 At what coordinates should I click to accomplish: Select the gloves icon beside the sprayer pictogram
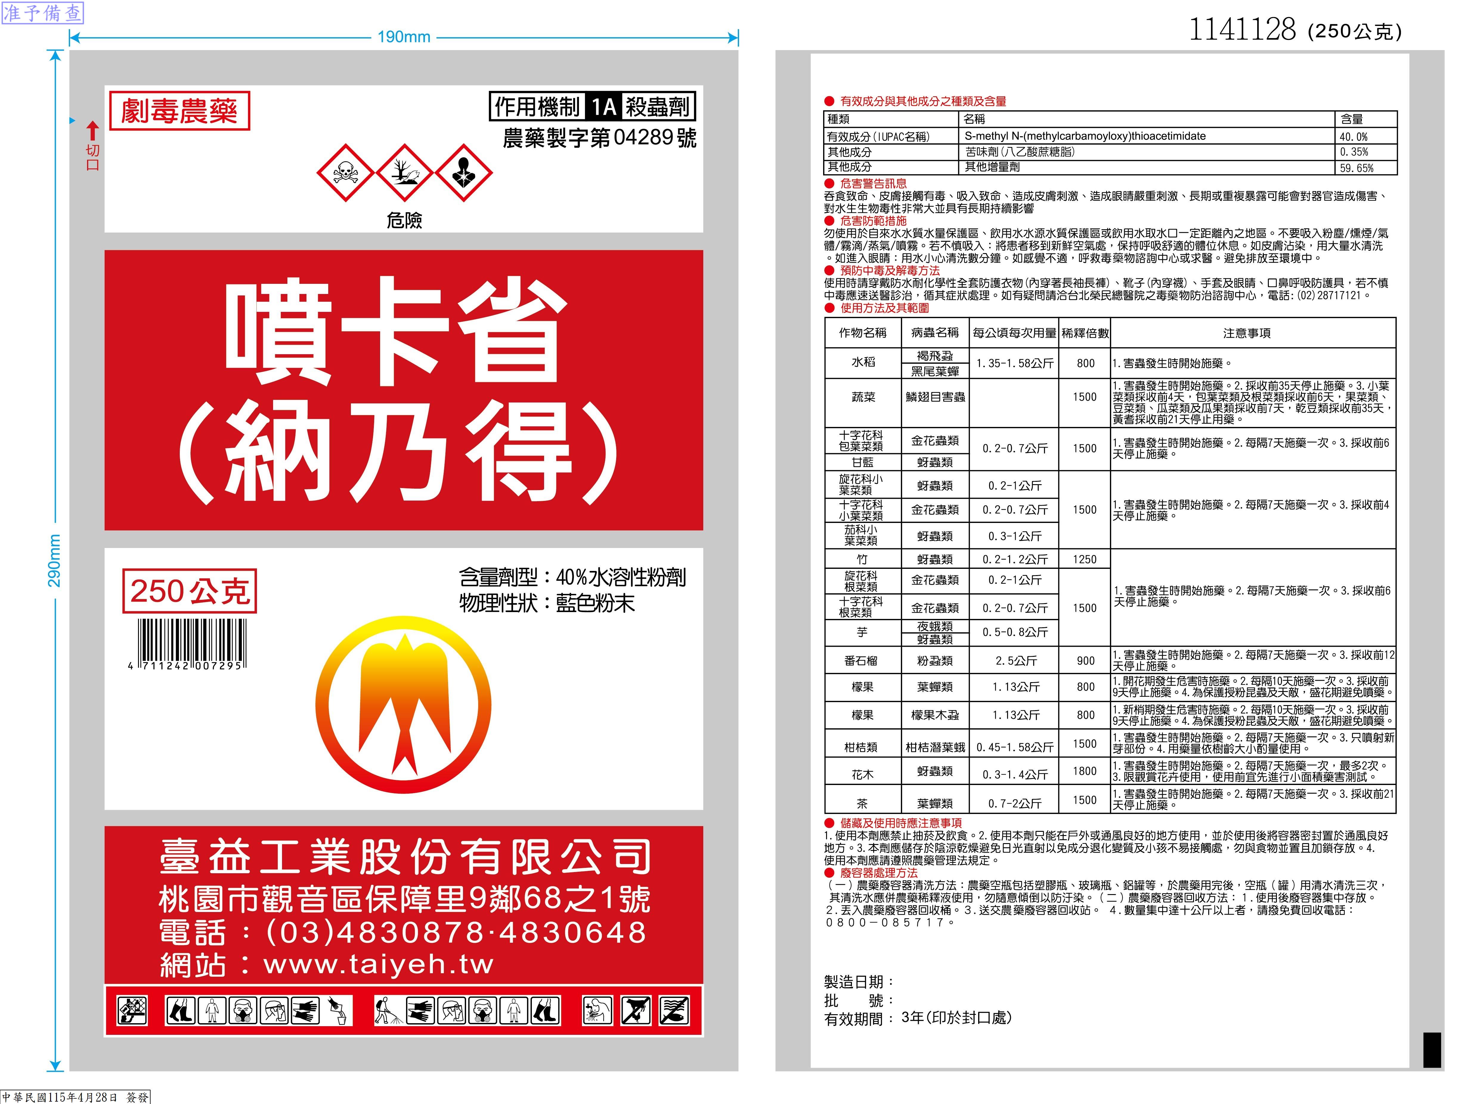pos(420,1010)
